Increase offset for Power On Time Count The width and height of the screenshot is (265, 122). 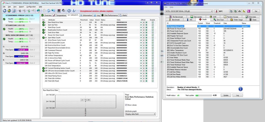click(x=146, y=35)
